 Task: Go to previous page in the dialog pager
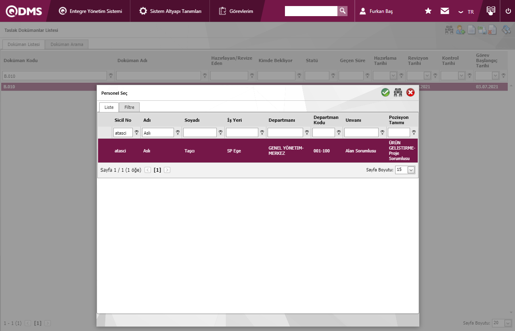coord(148,170)
